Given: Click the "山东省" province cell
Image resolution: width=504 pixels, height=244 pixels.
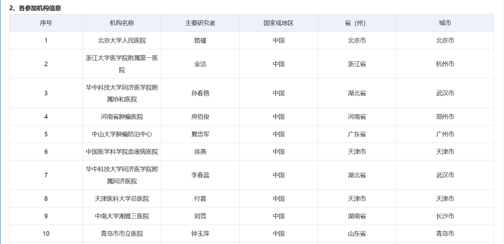Looking at the screenshot, I should coord(357,234).
